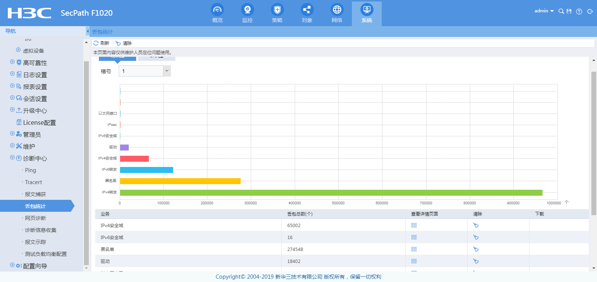Click the 清除 clear button in toolbar
Image resolution: width=597 pixels, height=282 pixels.
click(x=124, y=43)
